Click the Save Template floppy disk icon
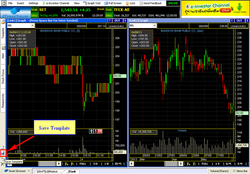 3,153
